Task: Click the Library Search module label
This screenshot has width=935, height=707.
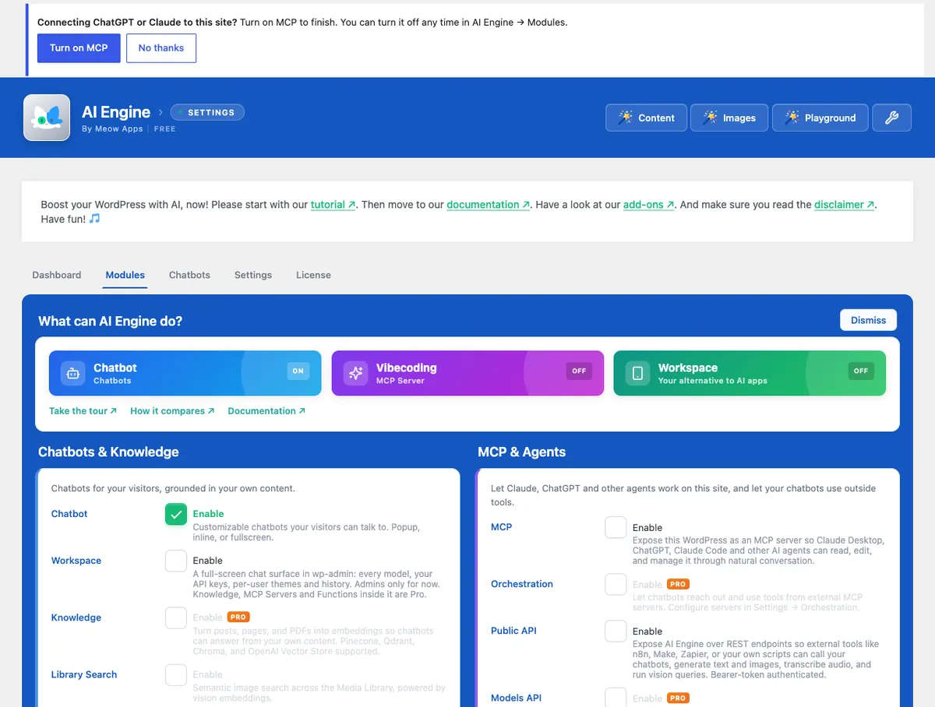Action: click(x=84, y=674)
